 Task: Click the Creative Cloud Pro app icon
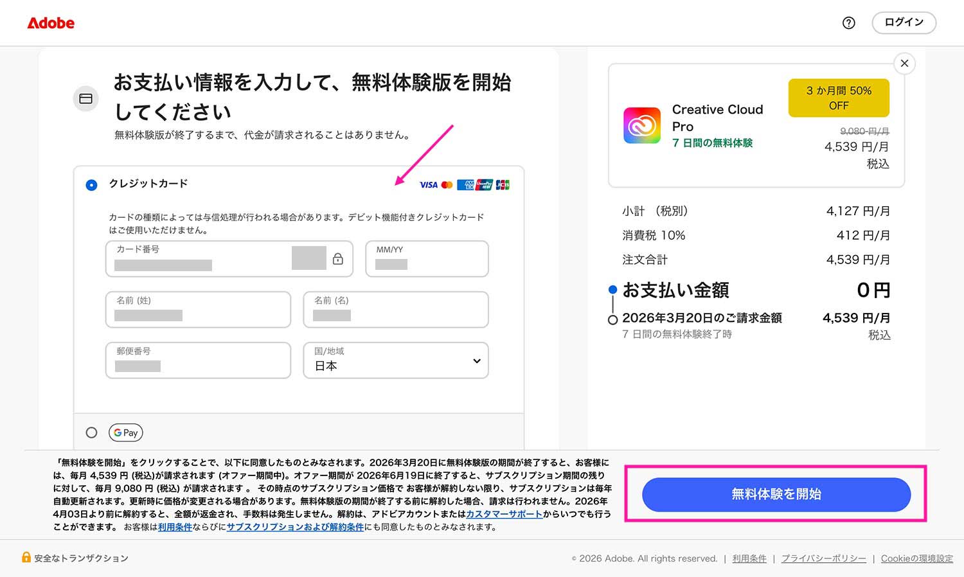click(x=641, y=125)
